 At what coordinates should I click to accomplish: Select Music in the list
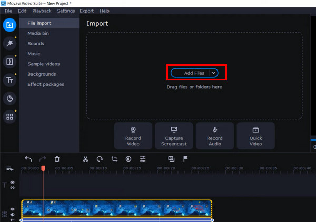pyautogui.click(x=49, y=54)
